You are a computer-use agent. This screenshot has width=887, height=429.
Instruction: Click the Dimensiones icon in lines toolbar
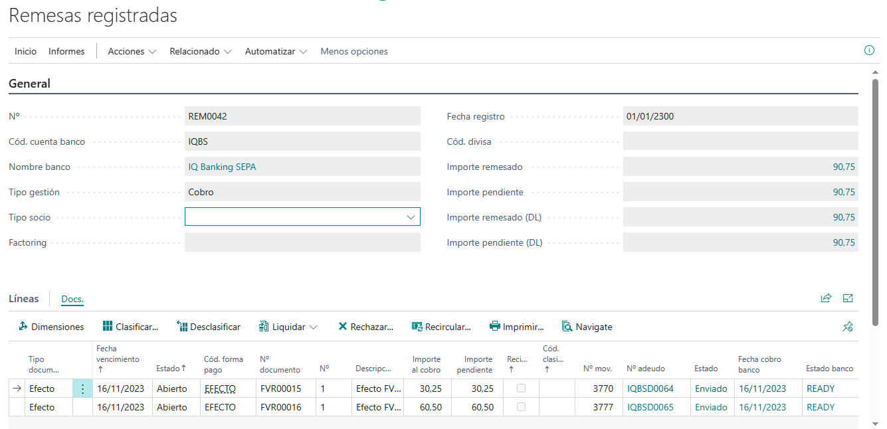pyautogui.click(x=23, y=327)
